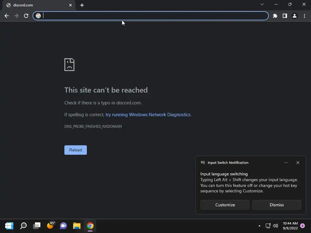Open a new tab
Screen dimensions: 311x233
(x=82, y=5)
